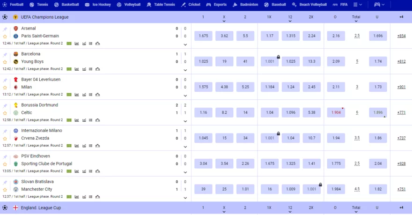Image resolution: width=412 pixels, height=215 pixels.
Task: Add Barcelona vs Young Boys to favorites star
Action: tap(5, 62)
